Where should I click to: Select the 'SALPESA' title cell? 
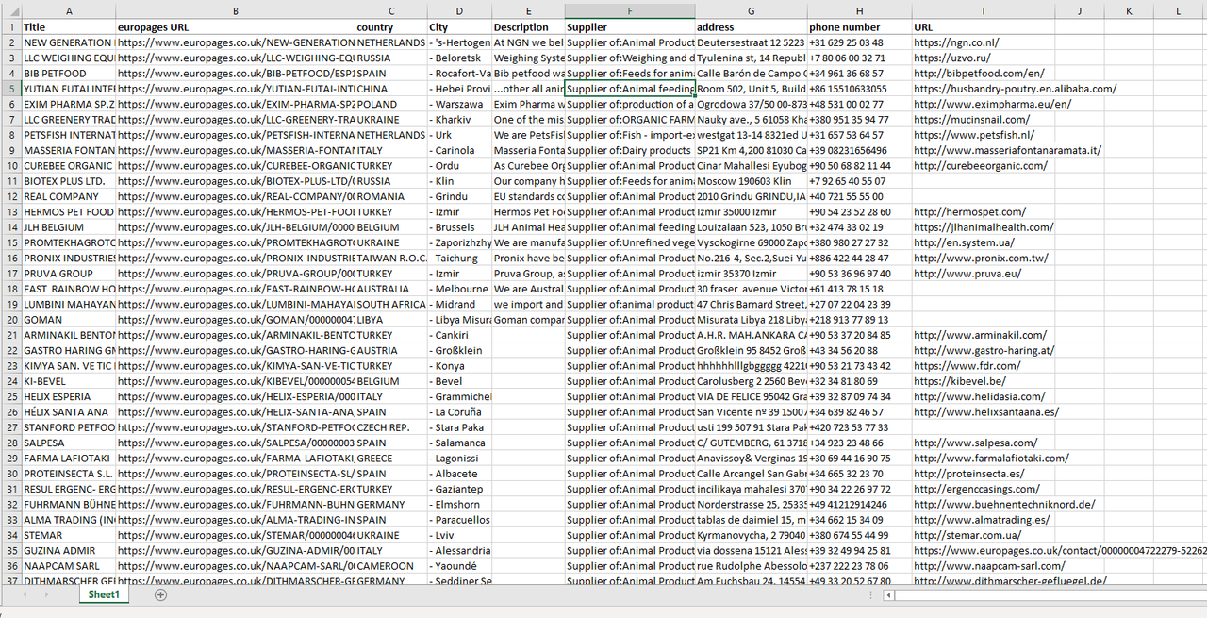(69, 443)
